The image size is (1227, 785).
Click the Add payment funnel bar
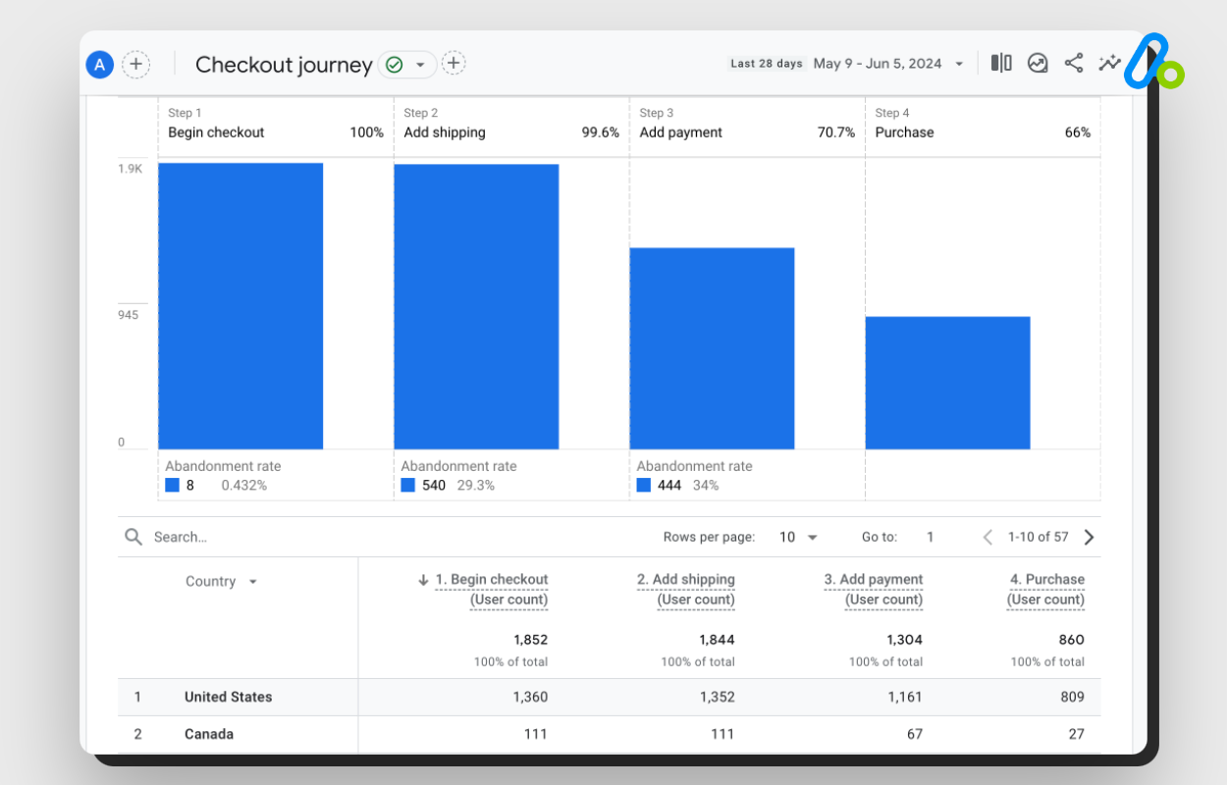click(712, 348)
